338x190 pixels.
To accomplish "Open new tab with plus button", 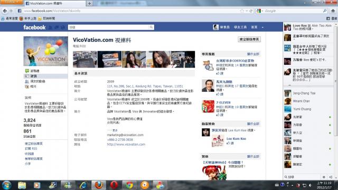I will 89,3.
